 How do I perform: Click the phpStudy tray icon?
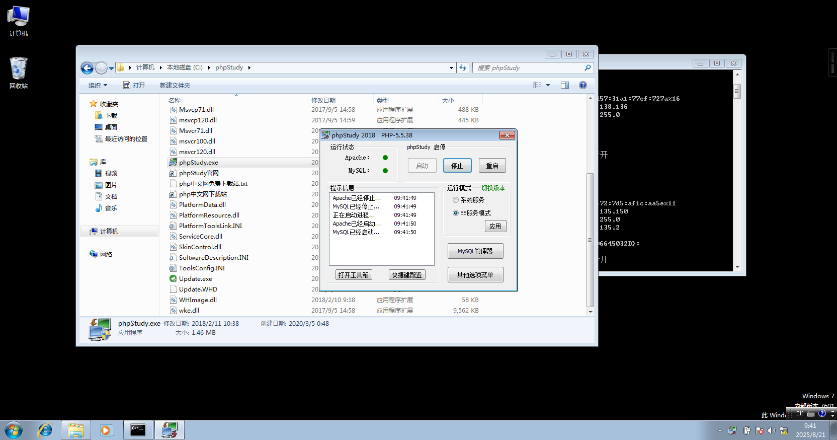click(732, 430)
